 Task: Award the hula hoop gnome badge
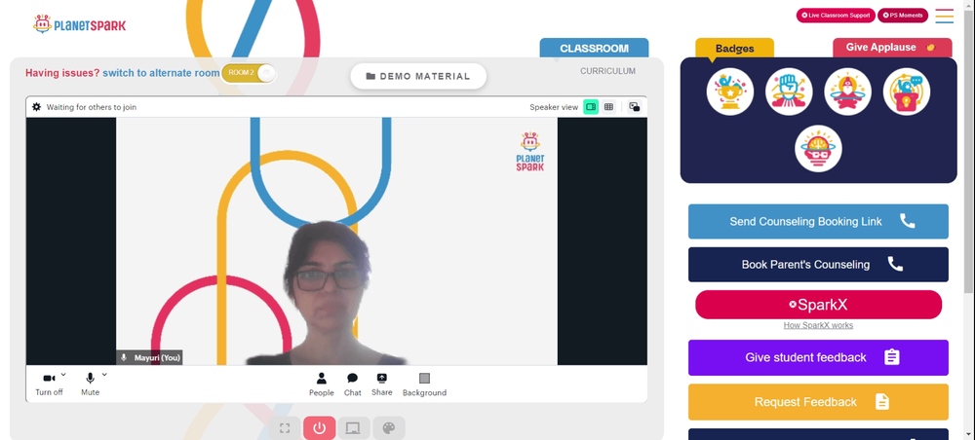847,92
